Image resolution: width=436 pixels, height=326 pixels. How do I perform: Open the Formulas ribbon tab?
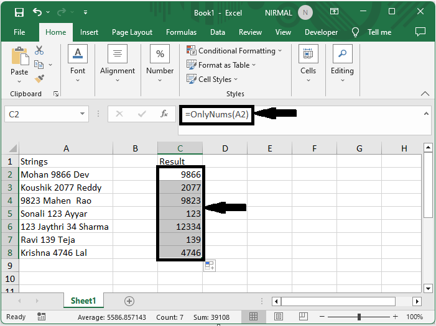click(181, 32)
